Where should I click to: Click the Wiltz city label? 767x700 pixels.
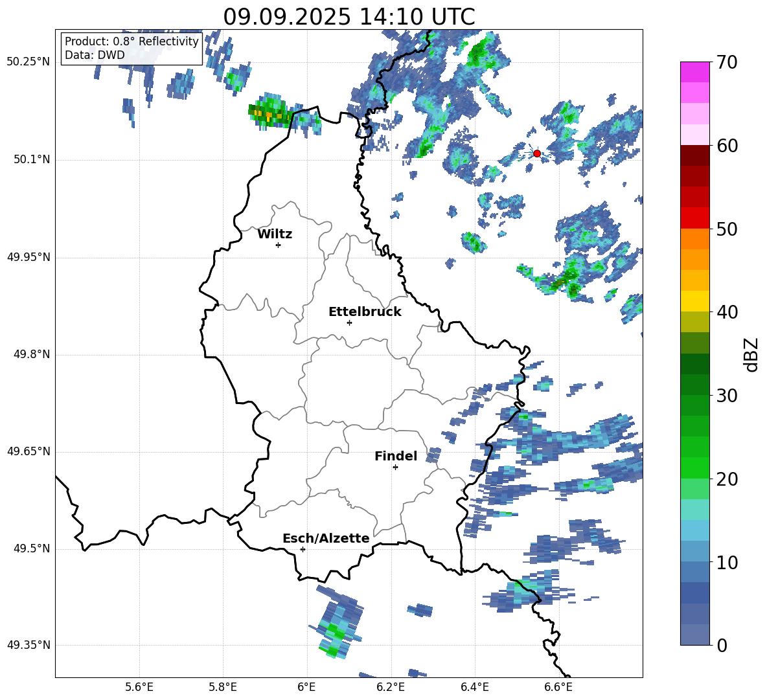click(x=275, y=234)
